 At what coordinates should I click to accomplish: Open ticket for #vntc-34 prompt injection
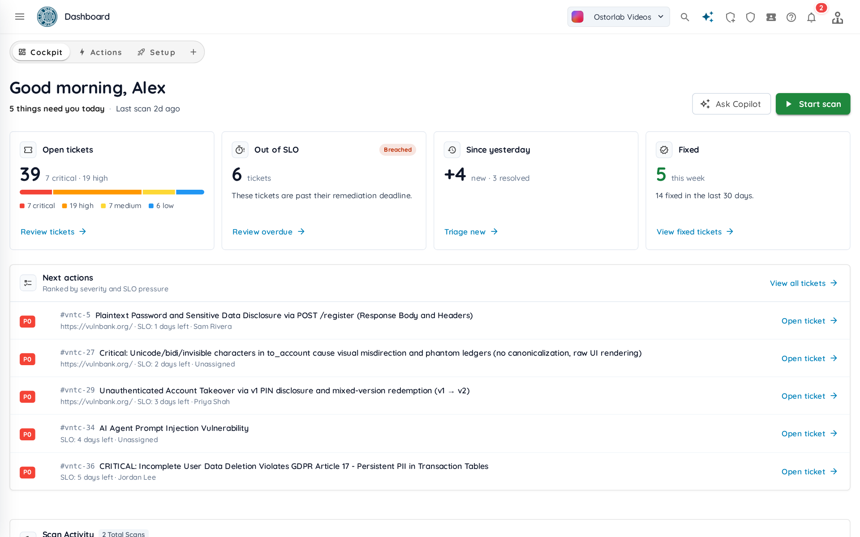[809, 434]
